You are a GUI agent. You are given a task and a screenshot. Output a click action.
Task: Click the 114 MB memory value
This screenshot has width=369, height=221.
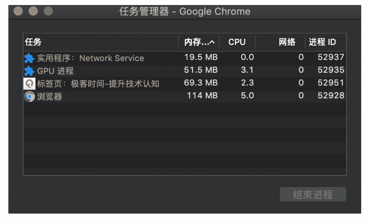pyautogui.click(x=202, y=96)
